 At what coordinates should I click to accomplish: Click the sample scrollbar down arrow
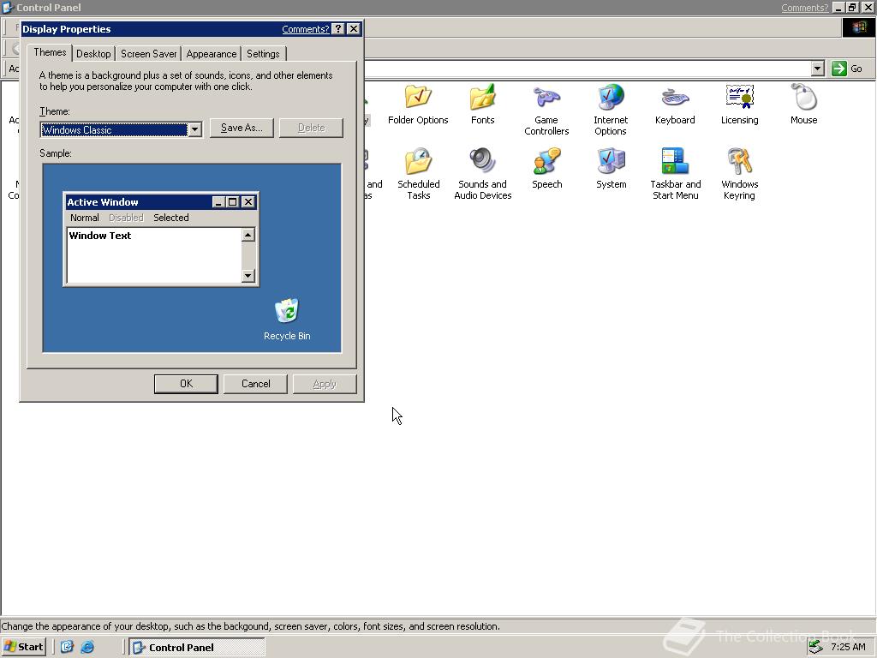[x=248, y=275]
